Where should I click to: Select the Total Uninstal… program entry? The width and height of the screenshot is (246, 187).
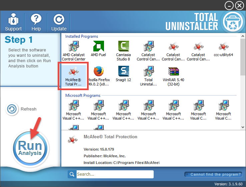(148, 76)
